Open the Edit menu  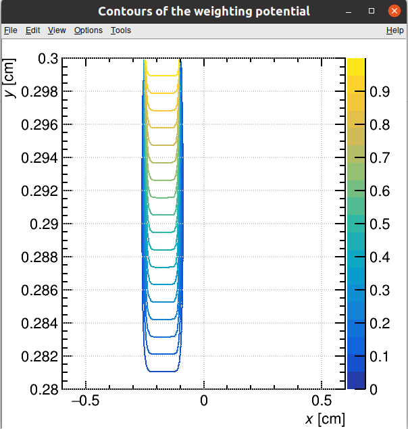pos(32,30)
